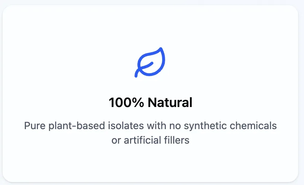
Task: Click the percent sign in the heading
Action: coord(139,102)
